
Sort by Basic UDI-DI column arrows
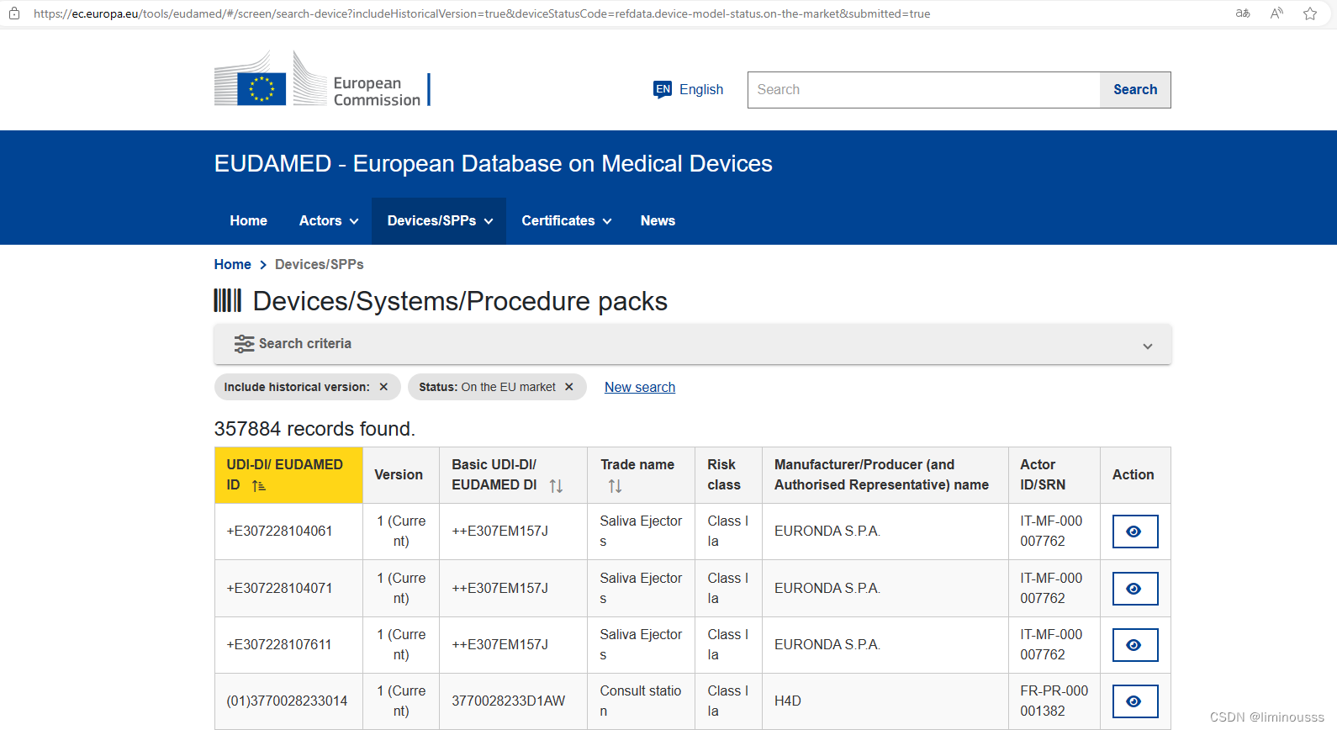tap(556, 485)
